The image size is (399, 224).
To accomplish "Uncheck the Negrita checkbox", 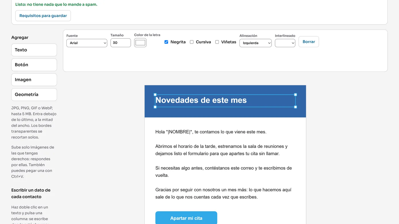I will click(166, 42).
